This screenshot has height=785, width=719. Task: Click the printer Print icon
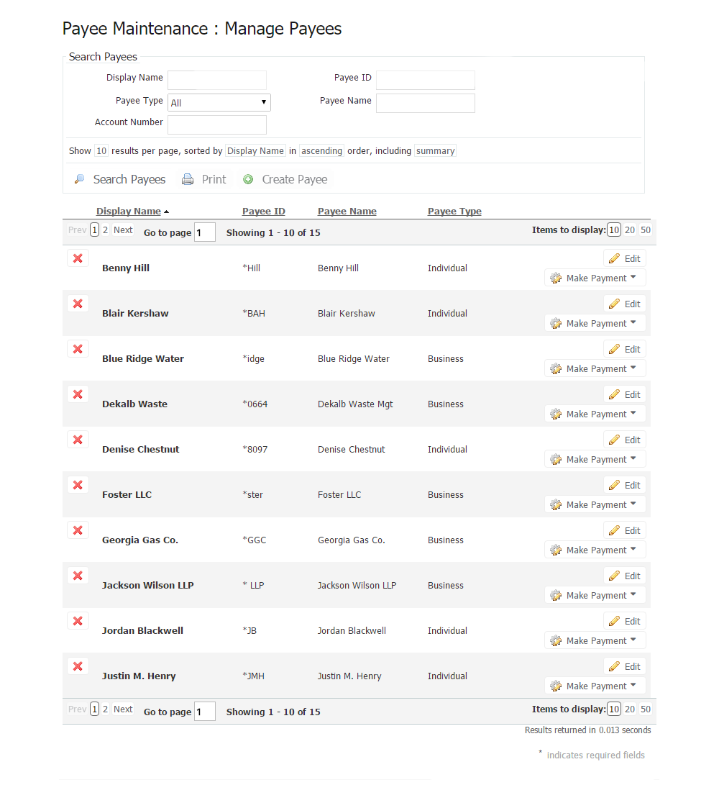[x=188, y=180]
